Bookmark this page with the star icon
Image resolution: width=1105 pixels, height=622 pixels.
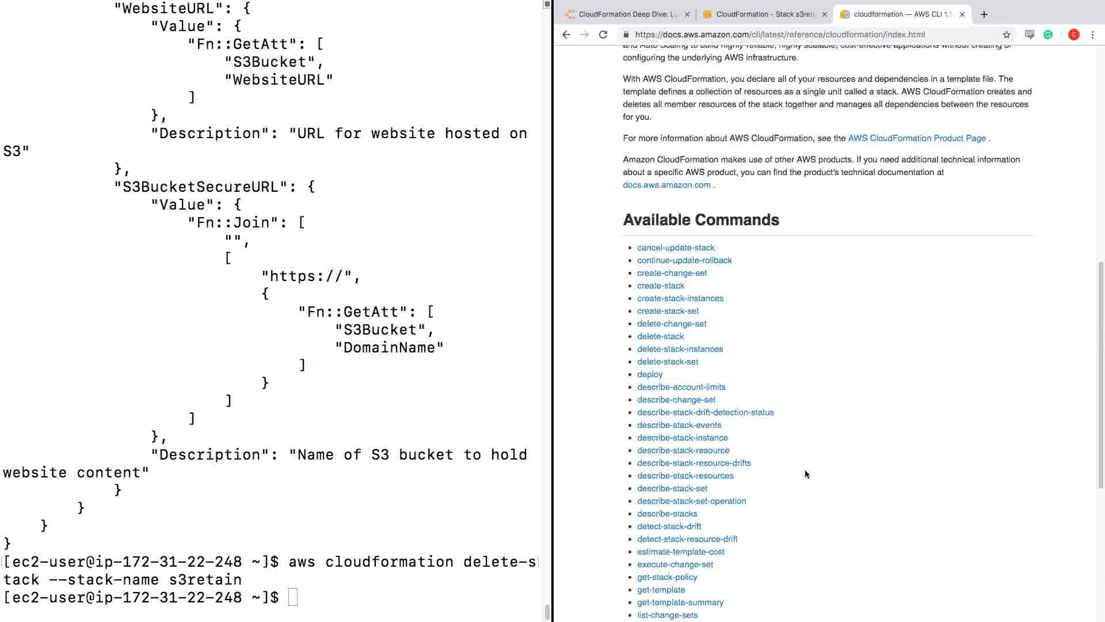tap(1007, 35)
